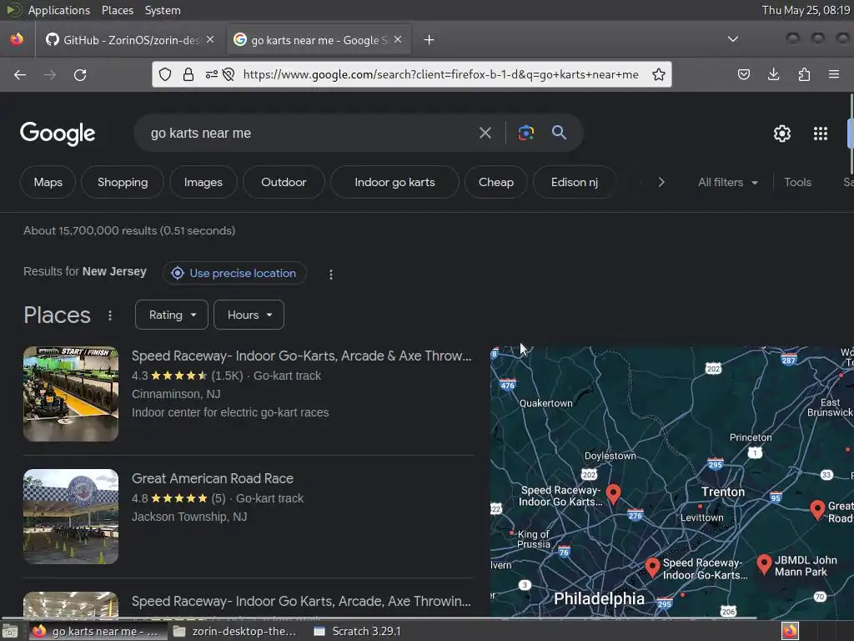Screen dimensions: 854x641
Task: Open the System menu
Action: pos(163,10)
